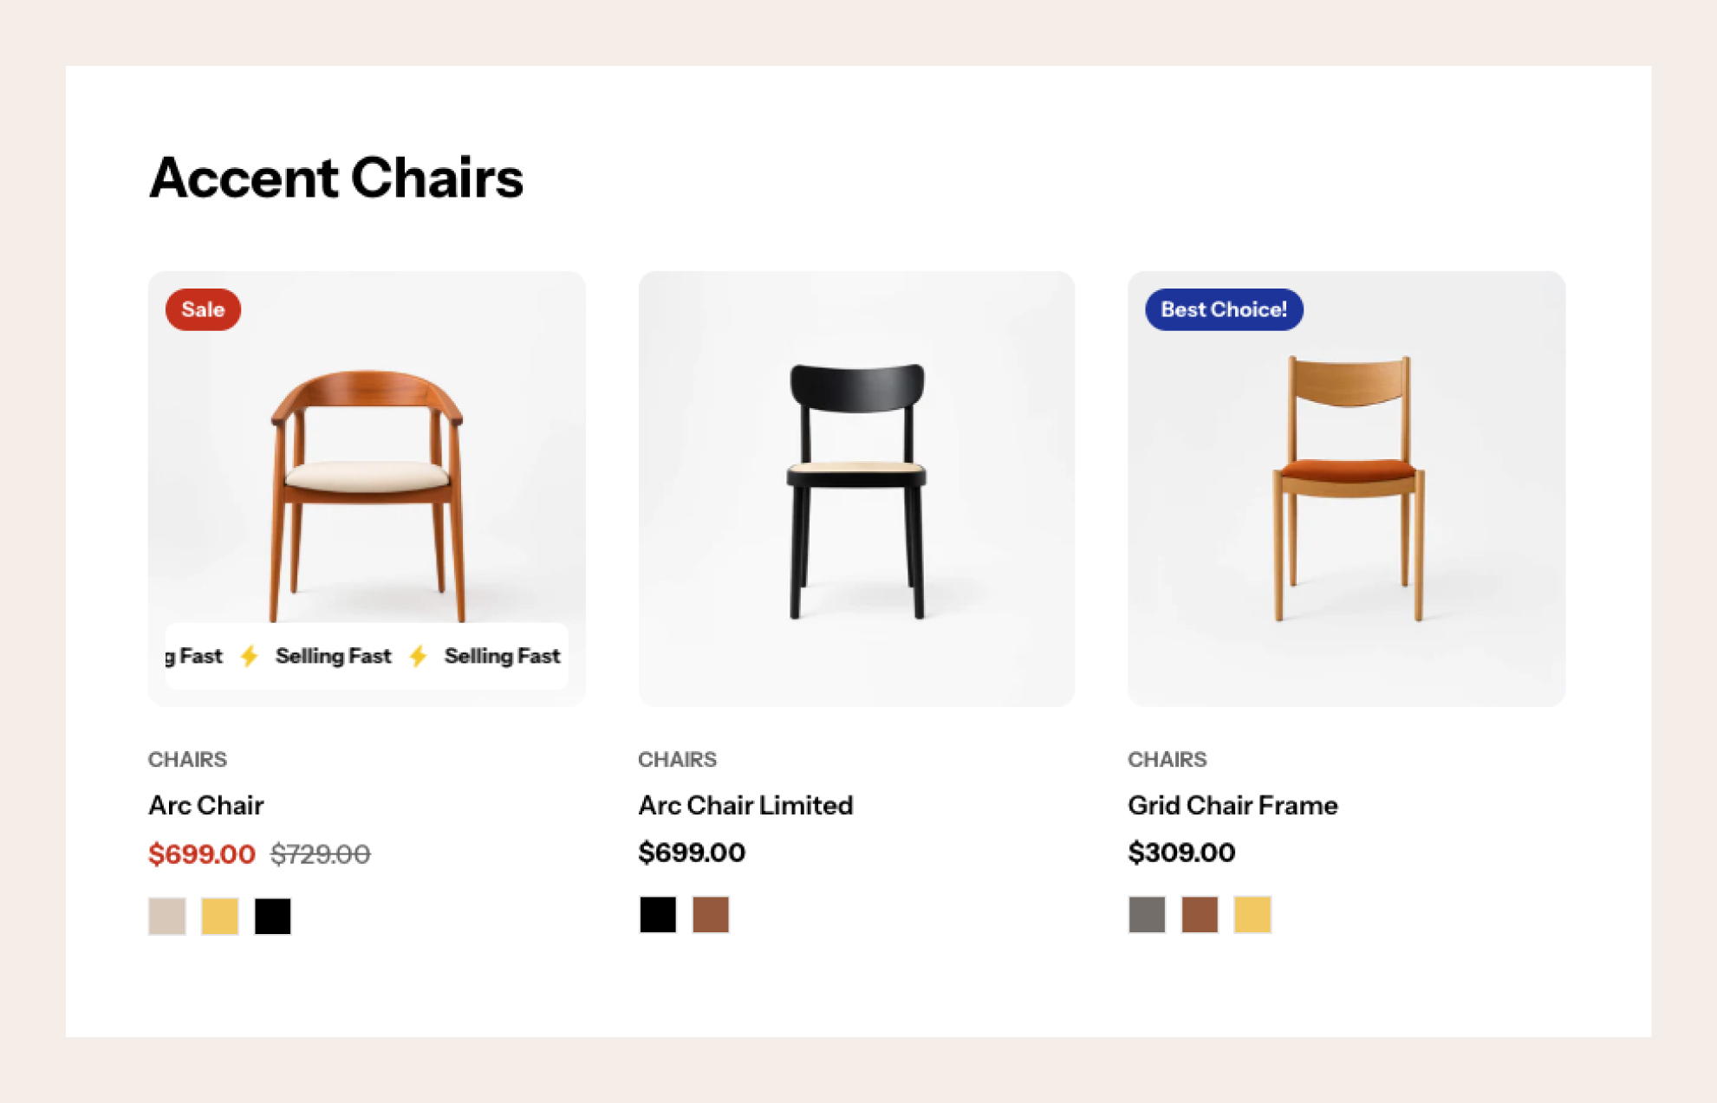The height and width of the screenshot is (1103, 1717).
Task: Click the Arc Chair Limited title link
Action: [x=745, y=805]
